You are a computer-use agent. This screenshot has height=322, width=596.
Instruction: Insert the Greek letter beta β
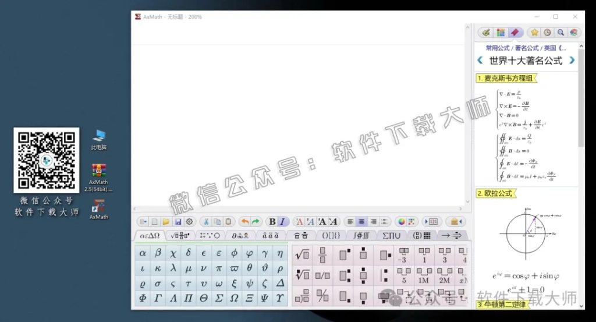[x=158, y=253]
